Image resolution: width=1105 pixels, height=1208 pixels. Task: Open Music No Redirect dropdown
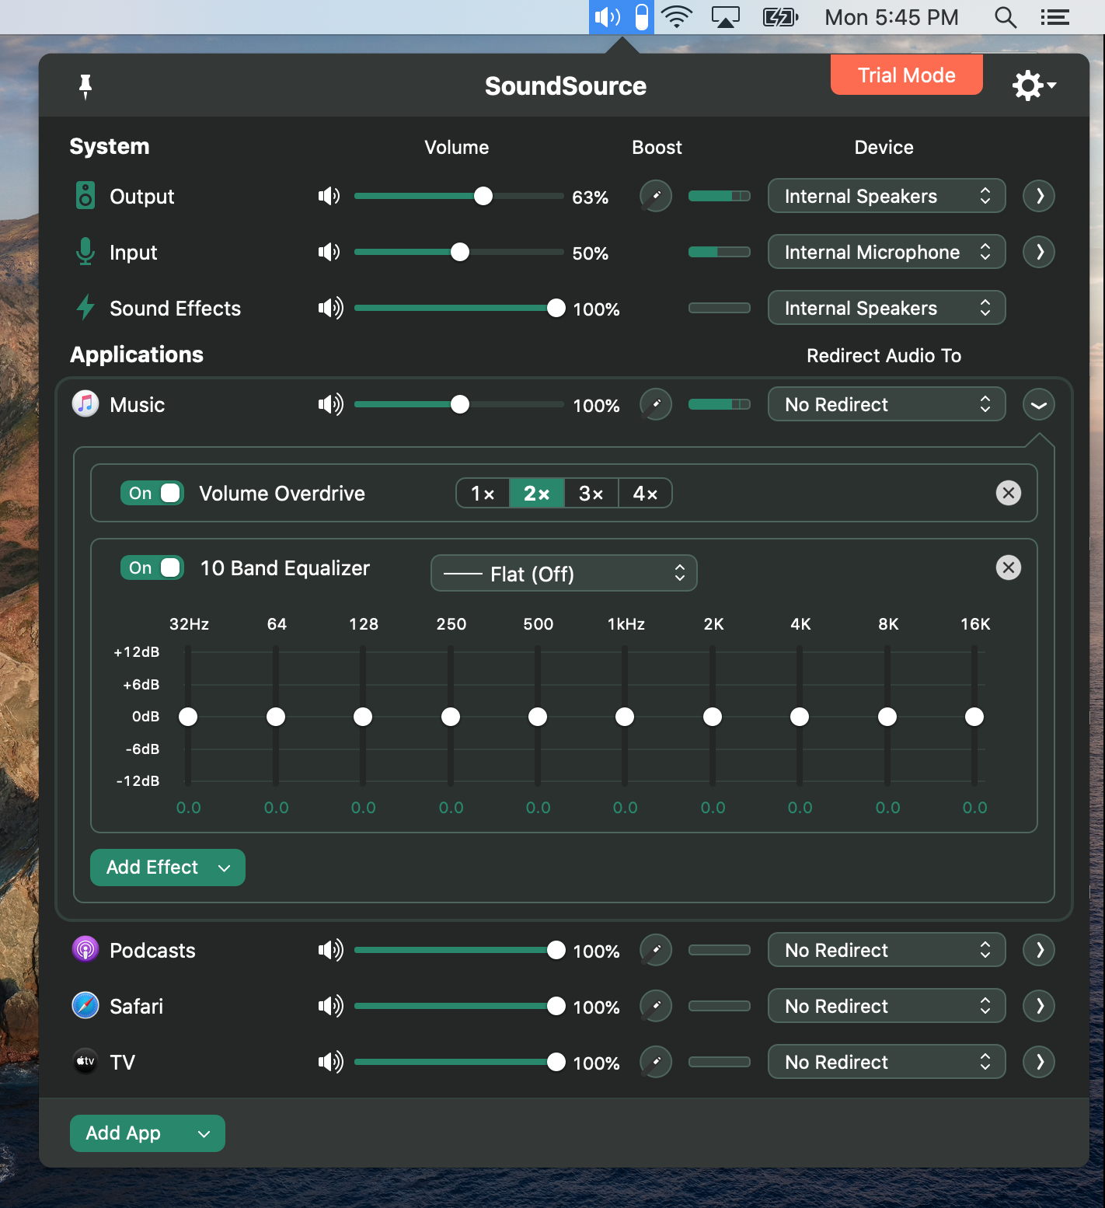tap(887, 404)
